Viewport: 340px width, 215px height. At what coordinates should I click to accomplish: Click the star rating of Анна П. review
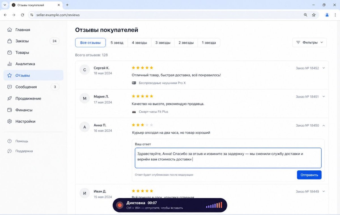click(143, 125)
